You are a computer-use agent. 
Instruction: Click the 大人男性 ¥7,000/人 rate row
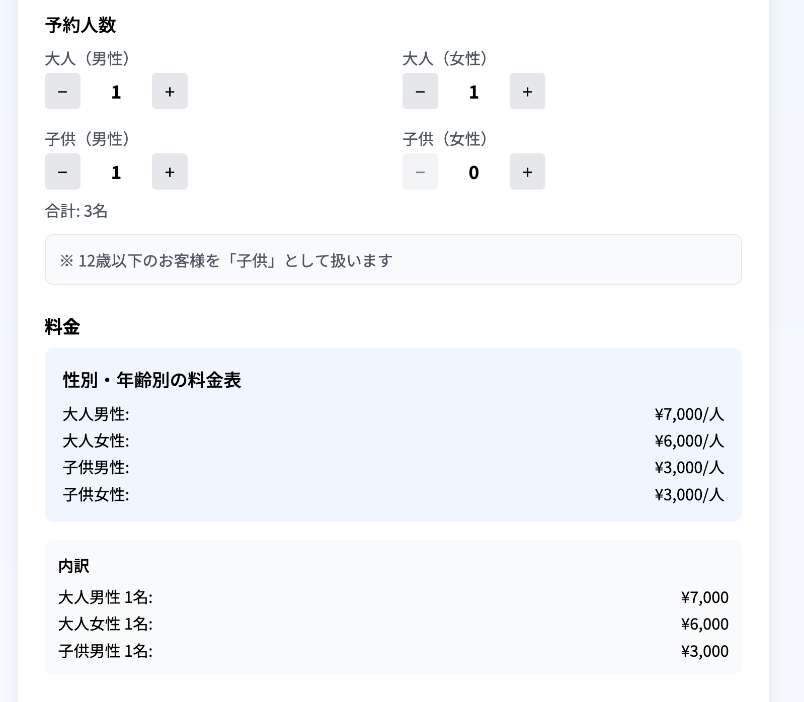393,414
